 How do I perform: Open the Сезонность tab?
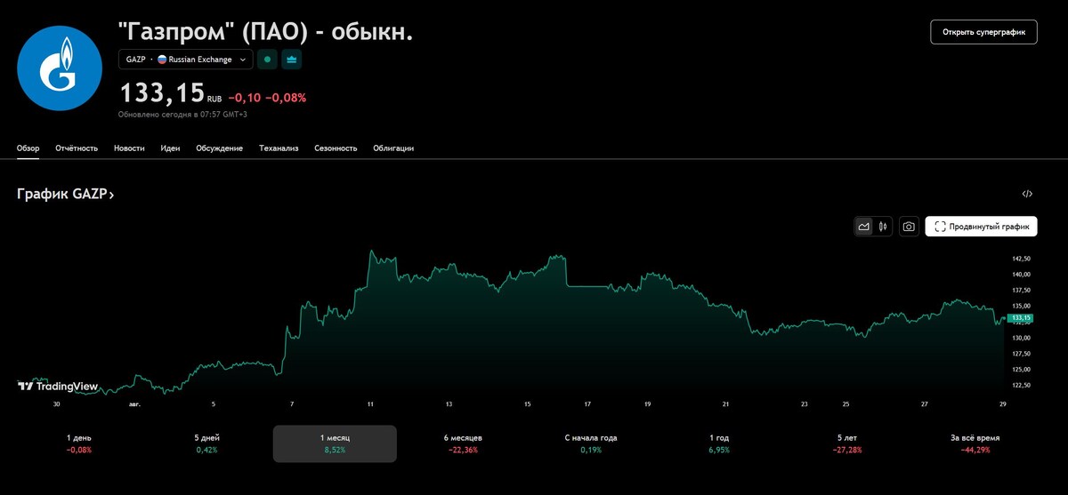pos(336,148)
